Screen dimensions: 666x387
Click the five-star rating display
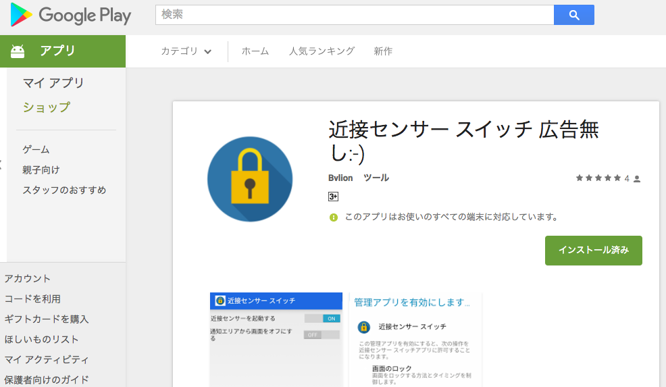(x=598, y=178)
